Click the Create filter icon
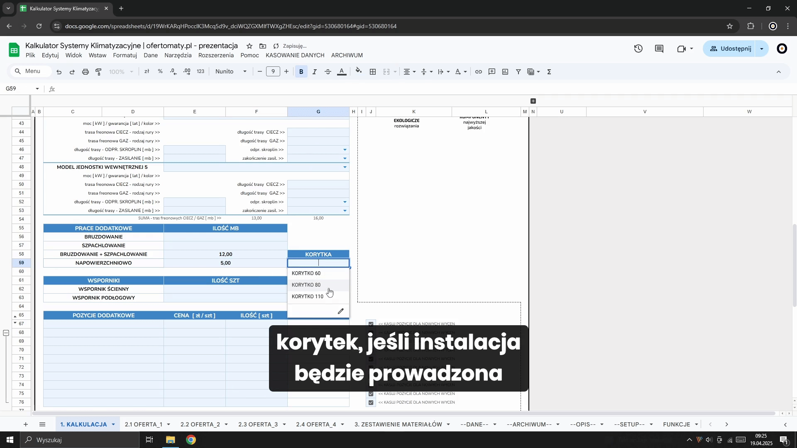 (518, 72)
